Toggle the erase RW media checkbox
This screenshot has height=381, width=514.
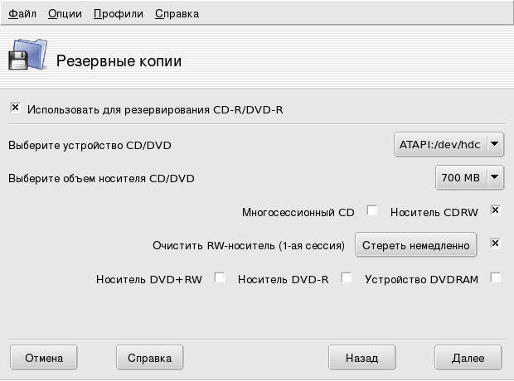[x=495, y=244]
